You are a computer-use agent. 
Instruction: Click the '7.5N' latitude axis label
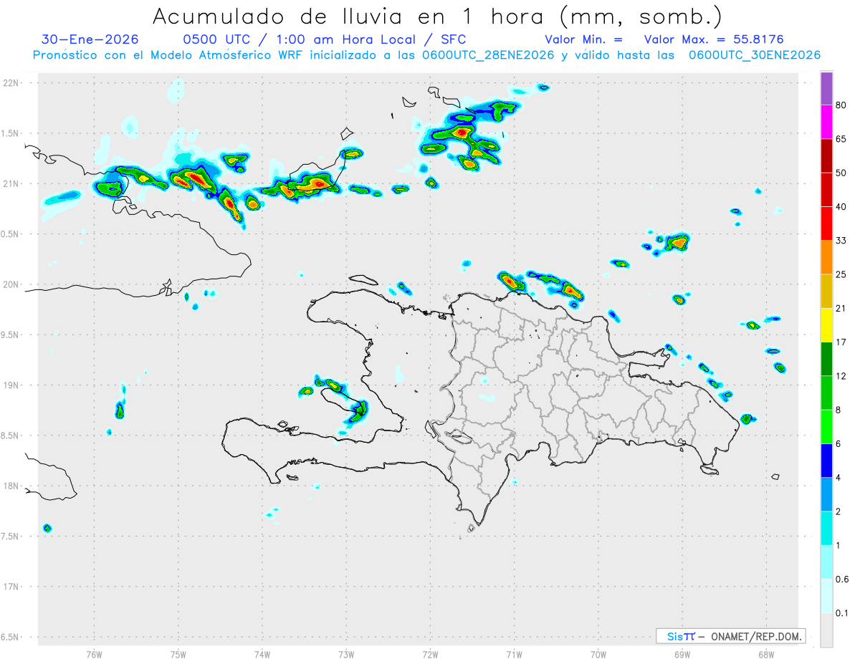[x=11, y=537]
